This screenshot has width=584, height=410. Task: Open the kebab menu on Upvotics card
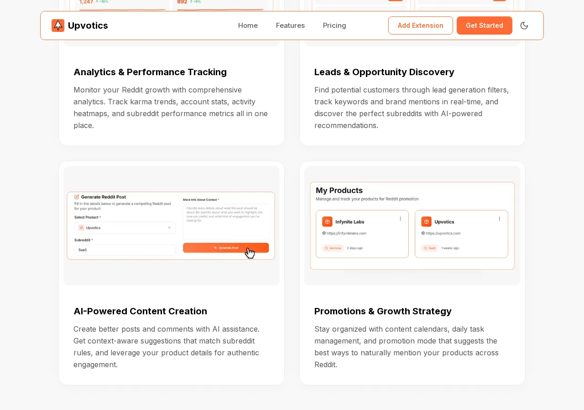coord(500,219)
